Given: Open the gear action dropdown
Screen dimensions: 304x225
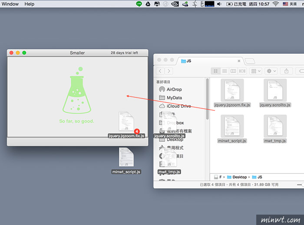Looking at the screenshot, I should coord(271,71).
